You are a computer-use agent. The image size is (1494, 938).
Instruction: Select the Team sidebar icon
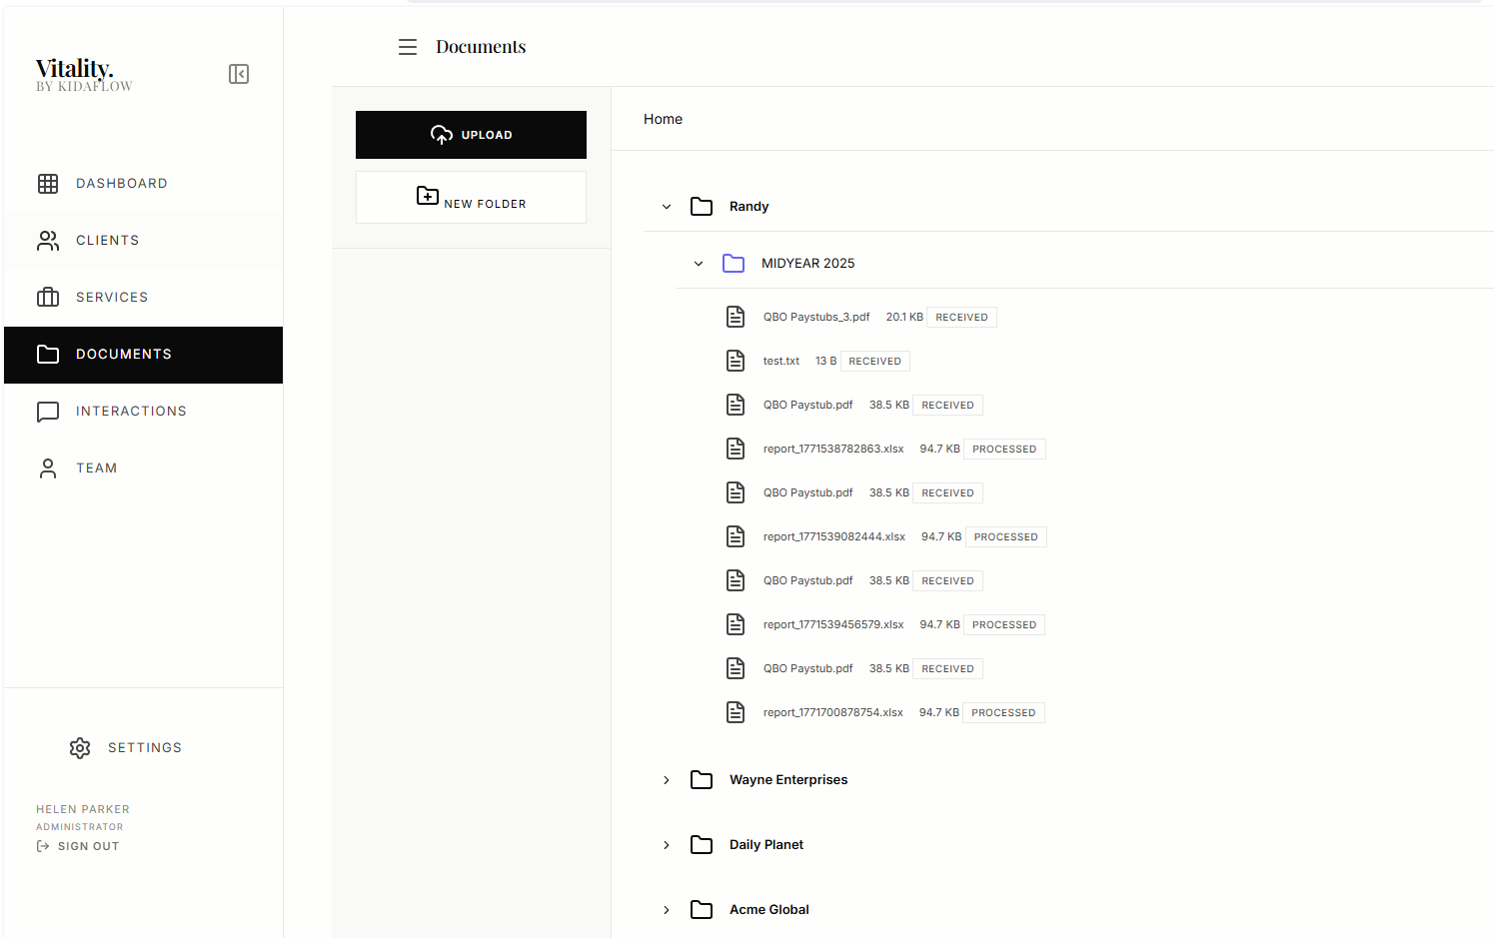coord(48,468)
